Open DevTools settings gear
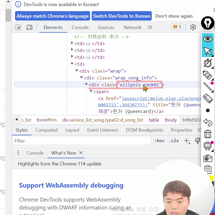The width and height of the screenshot is (215, 215). 193,27
